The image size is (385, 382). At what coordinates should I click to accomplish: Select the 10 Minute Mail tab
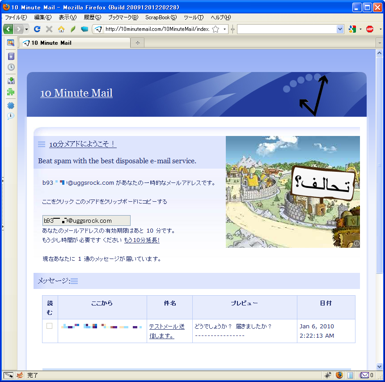point(74,43)
